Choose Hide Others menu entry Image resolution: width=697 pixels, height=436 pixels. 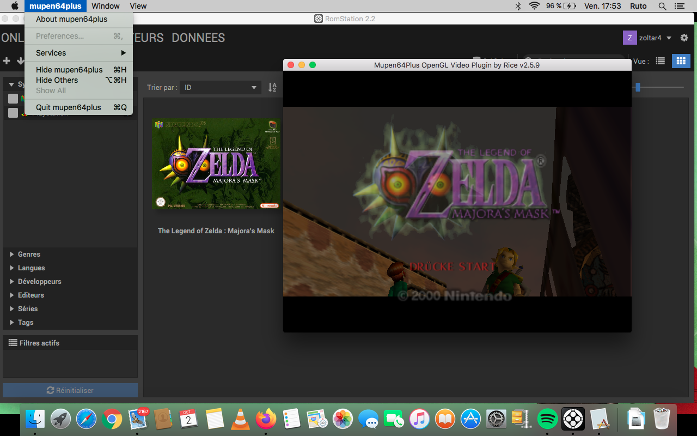tap(79, 80)
